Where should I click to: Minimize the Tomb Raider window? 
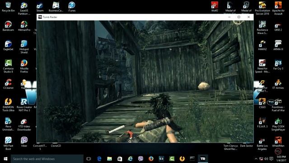click(x=229, y=17)
